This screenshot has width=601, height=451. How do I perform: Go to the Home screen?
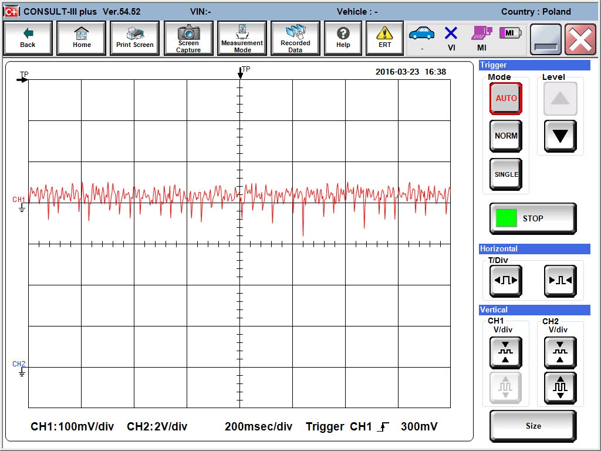pos(82,39)
